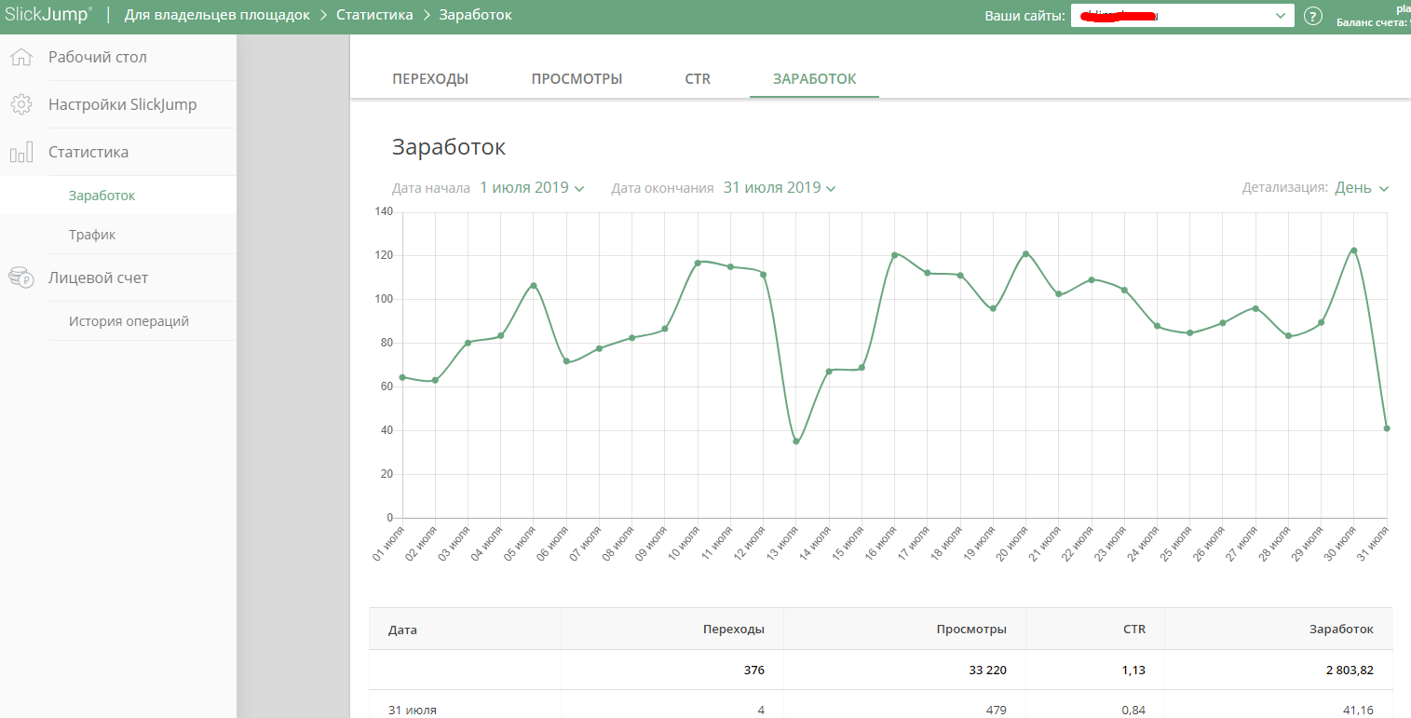Click Для владельцев площадок breadcrumb

coord(217,15)
